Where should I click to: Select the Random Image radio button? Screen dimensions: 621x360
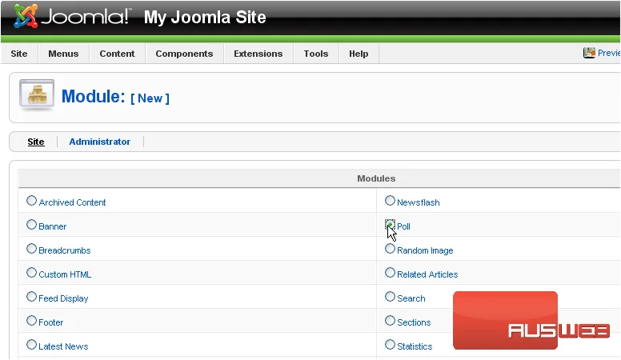pos(390,249)
